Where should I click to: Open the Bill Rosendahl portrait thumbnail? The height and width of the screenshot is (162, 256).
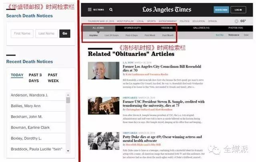104,70
